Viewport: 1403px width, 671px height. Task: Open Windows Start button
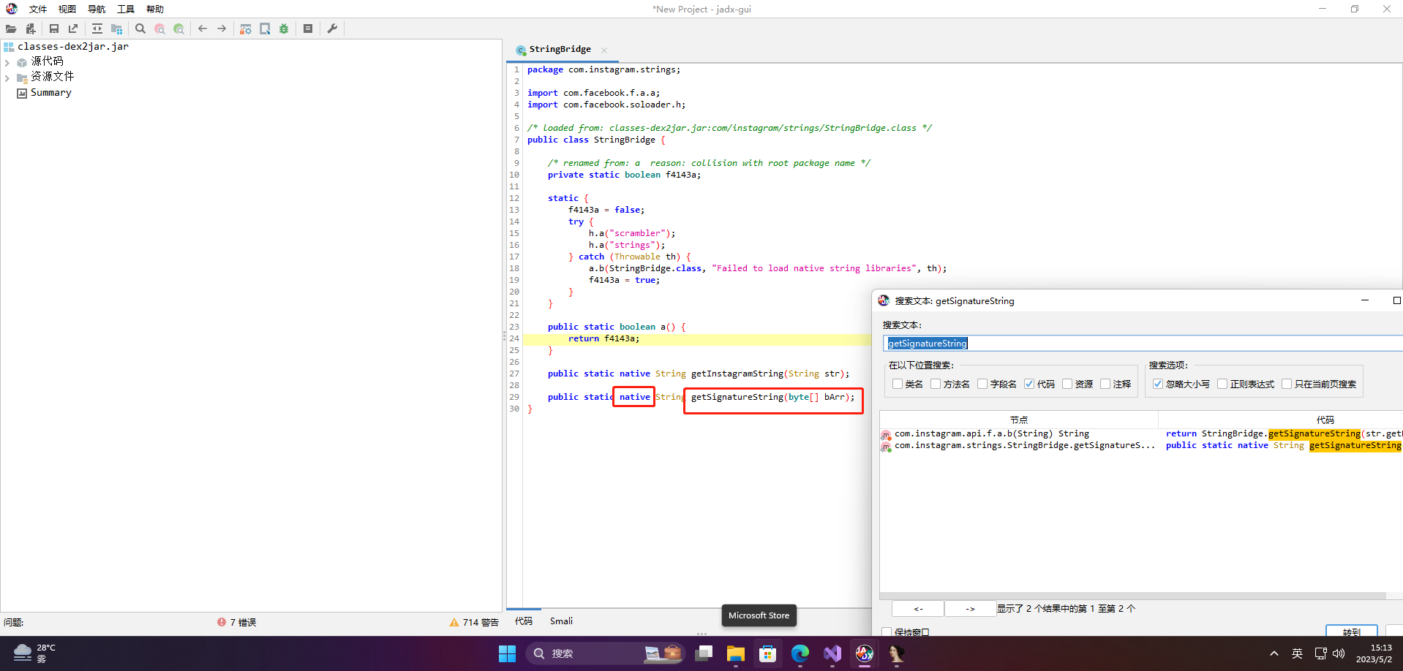507,653
